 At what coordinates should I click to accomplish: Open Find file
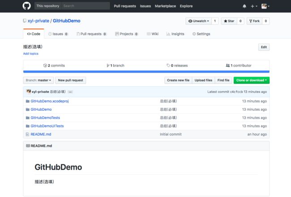[x=223, y=80]
